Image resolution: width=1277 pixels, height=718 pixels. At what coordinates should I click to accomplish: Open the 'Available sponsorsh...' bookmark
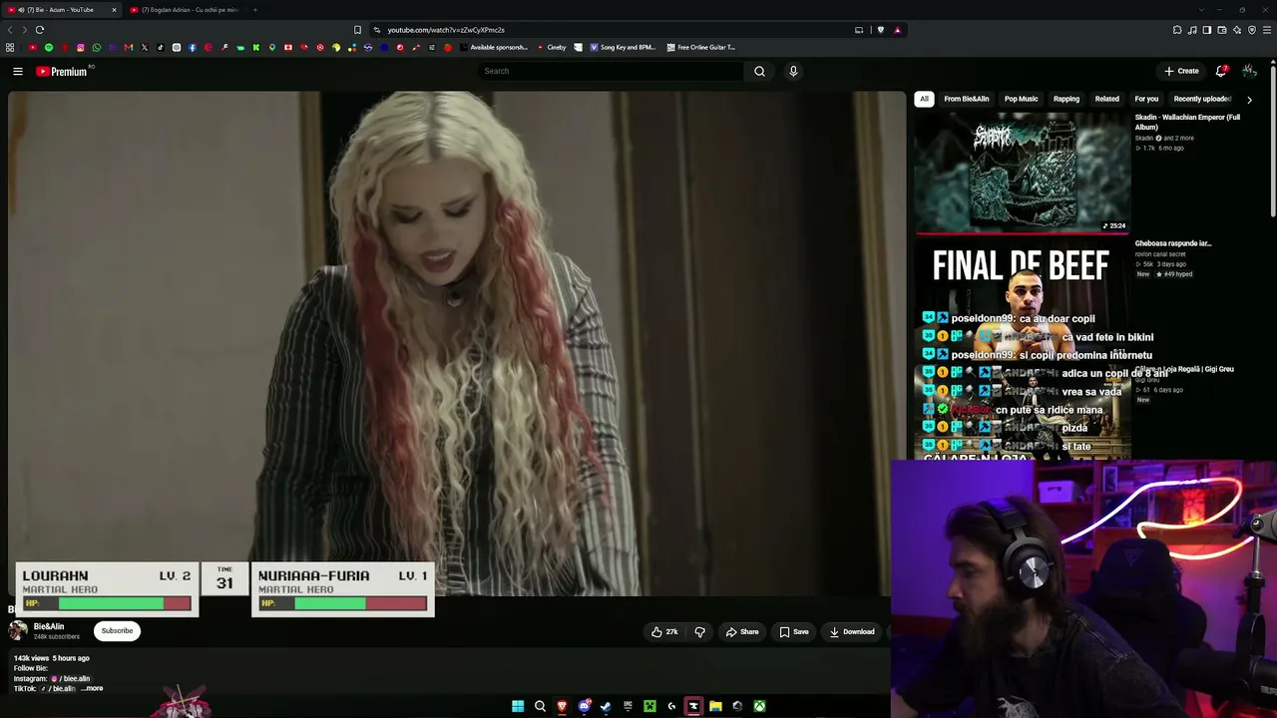tap(492, 47)
